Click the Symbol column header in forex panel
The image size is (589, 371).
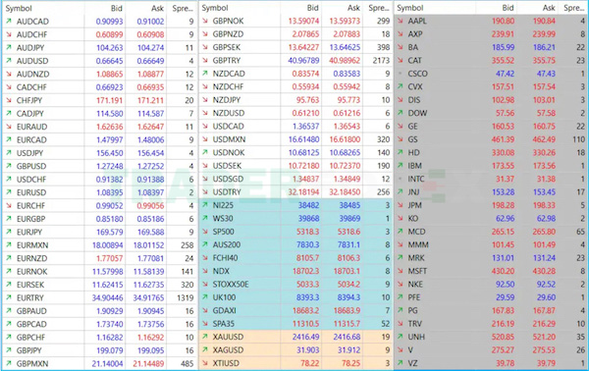(19, 8)
